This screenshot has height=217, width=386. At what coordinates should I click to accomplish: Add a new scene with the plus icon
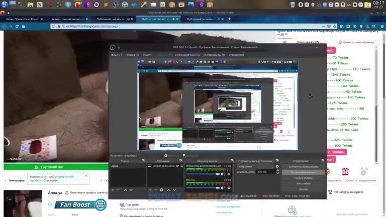click(113, 190)
